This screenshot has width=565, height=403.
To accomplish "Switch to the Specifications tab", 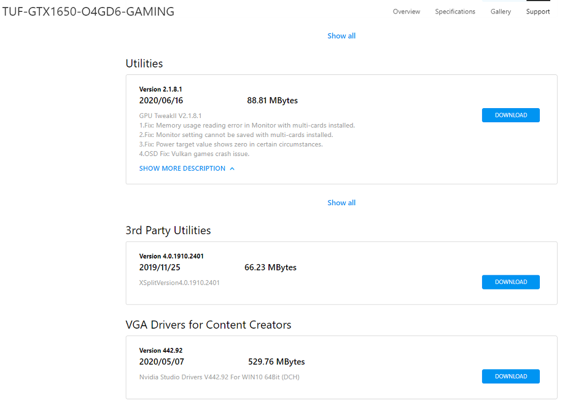I will (x=454, y=12).
